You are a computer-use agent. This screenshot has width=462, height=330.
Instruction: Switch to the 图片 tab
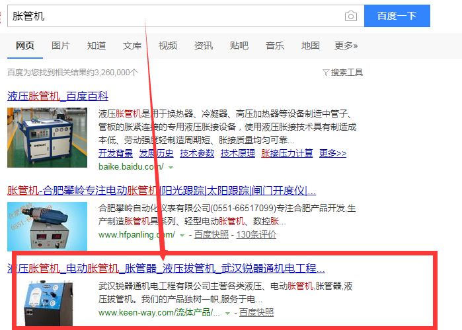tap(61, 46)
